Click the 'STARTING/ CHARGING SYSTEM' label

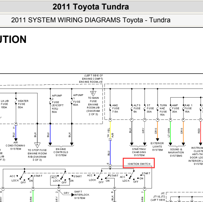pos(139,152)
